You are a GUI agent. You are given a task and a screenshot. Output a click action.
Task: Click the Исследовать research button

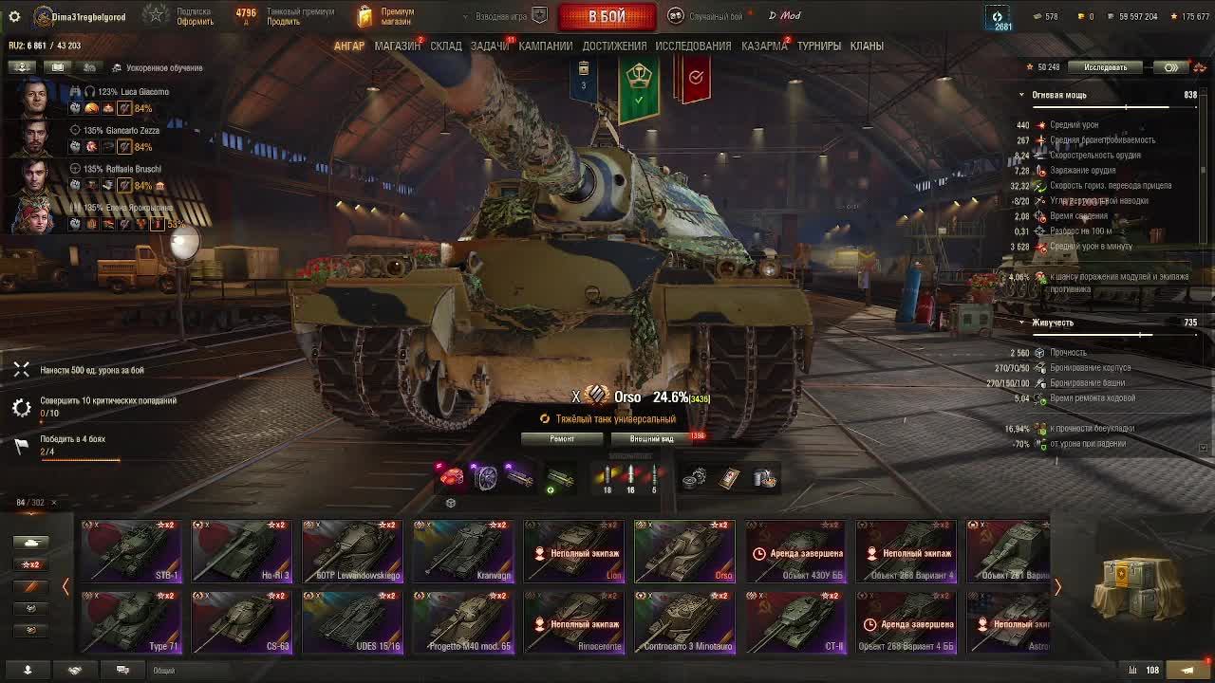pyautogui.click(x=1106, y=67)
